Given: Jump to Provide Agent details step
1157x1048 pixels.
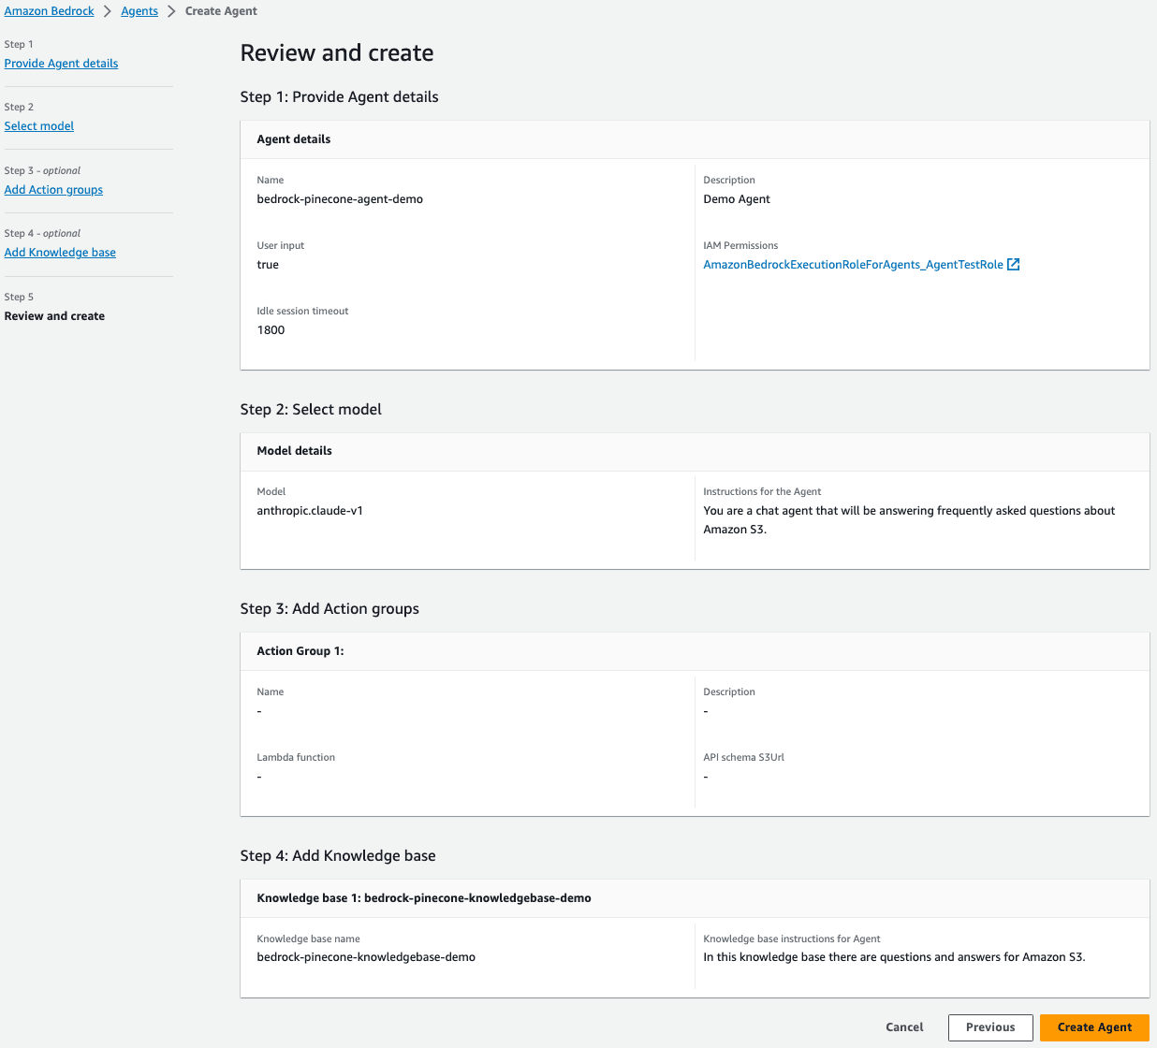Looking at the screenshot, I should (x=61, y=64).
